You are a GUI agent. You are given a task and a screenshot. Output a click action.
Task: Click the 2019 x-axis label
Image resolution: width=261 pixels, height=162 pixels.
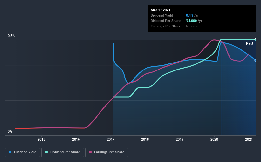tap(180, 139)
